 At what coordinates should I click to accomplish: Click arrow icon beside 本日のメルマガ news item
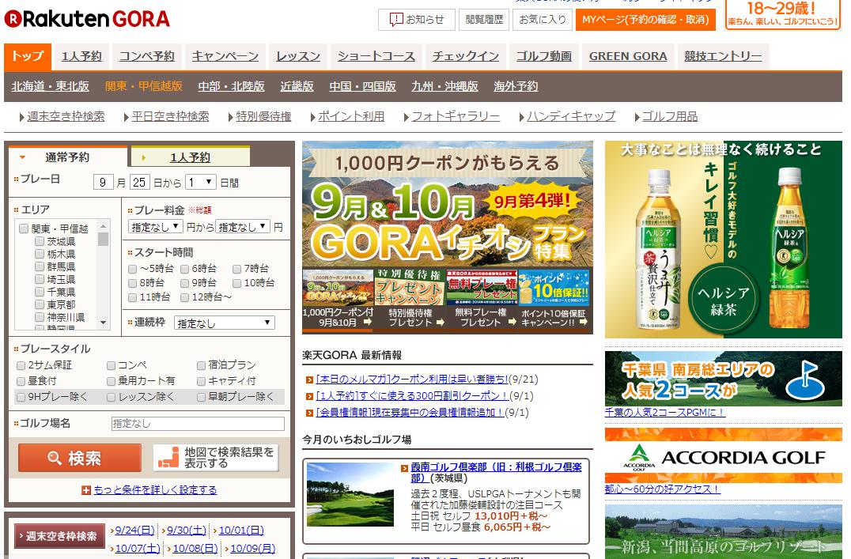click(309, 380)
